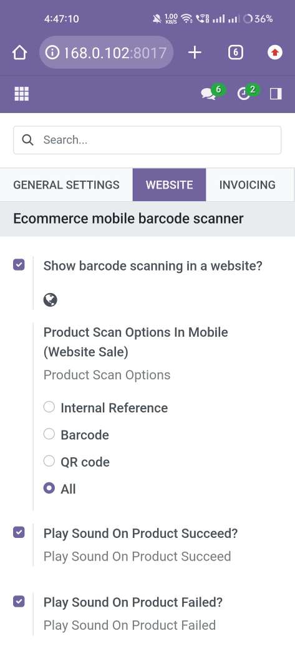Screen dimensions: 295x656
Task: Open the tab switcher showing 6 tabs
Action: coord(235,52)
